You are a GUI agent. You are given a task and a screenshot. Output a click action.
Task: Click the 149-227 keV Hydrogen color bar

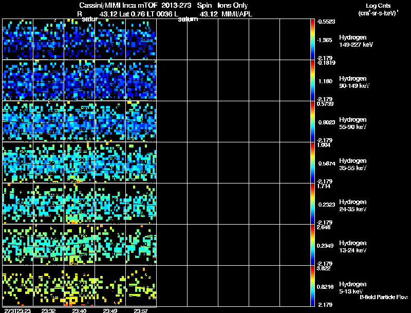coord(313,39)
